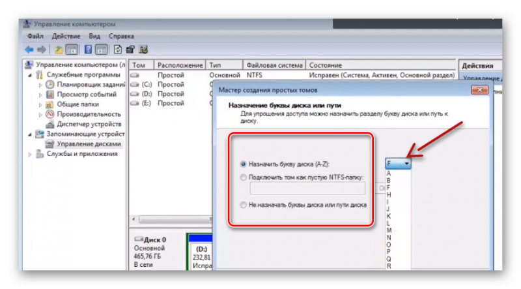Collapse the Storage tree node
This screenshot has height=289, width=521.
click(30, 134)
